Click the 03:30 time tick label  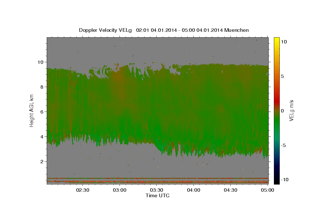(x=157, y=190)
